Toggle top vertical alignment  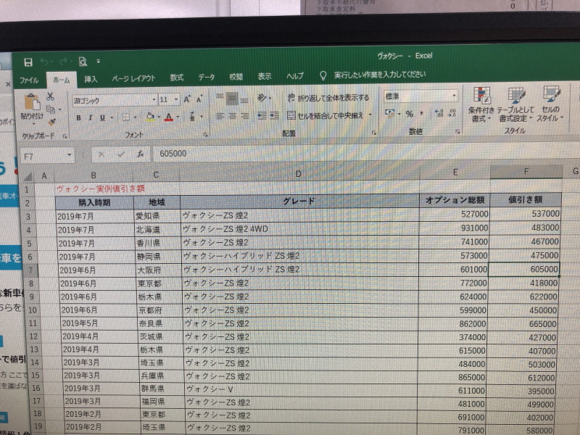[220, 98]
